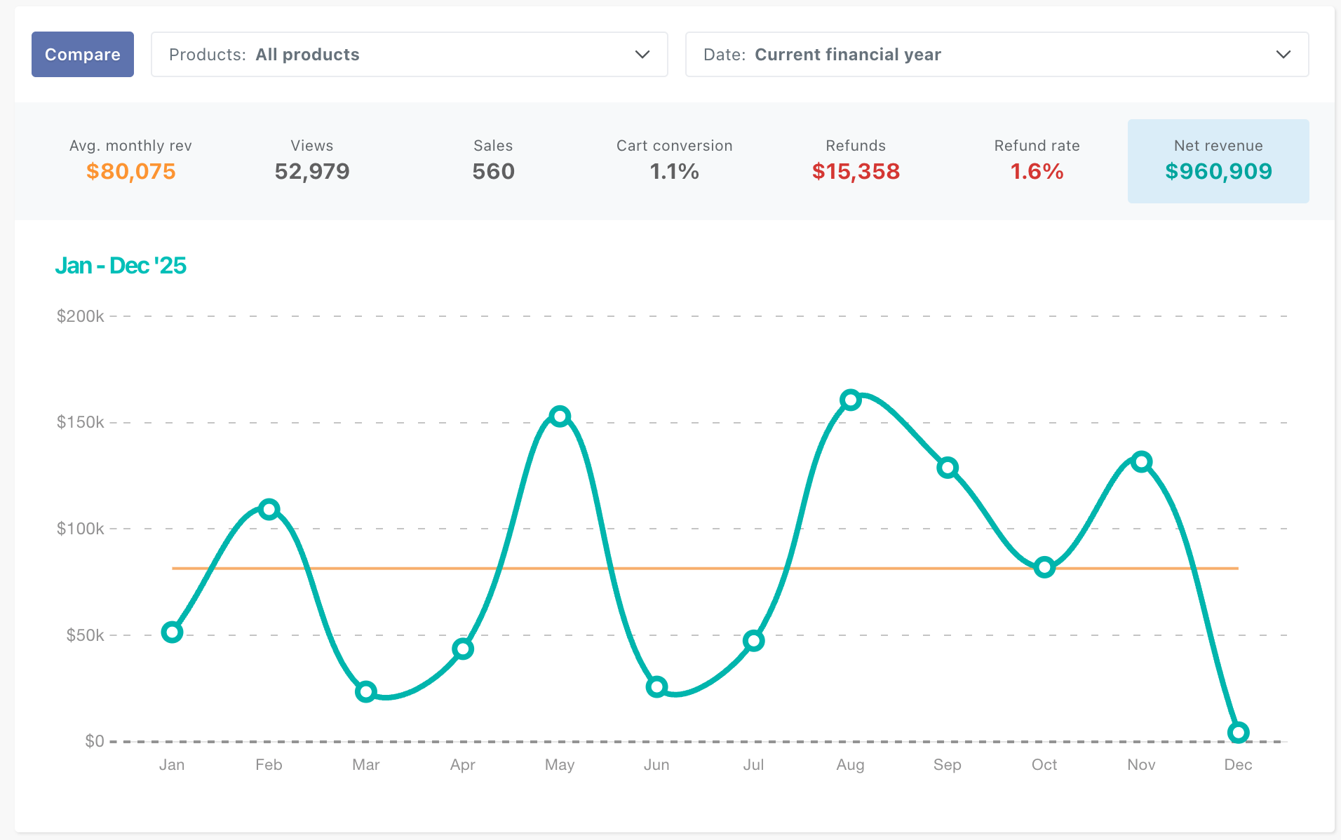The width and height of the screenshot is (1341, 840).
Task: Click the February data point
Action: tap(269, 509)
